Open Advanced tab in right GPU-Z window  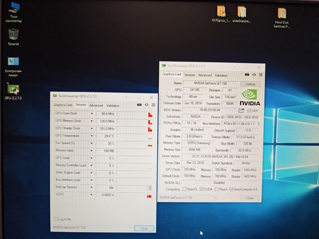coord(205,75)
